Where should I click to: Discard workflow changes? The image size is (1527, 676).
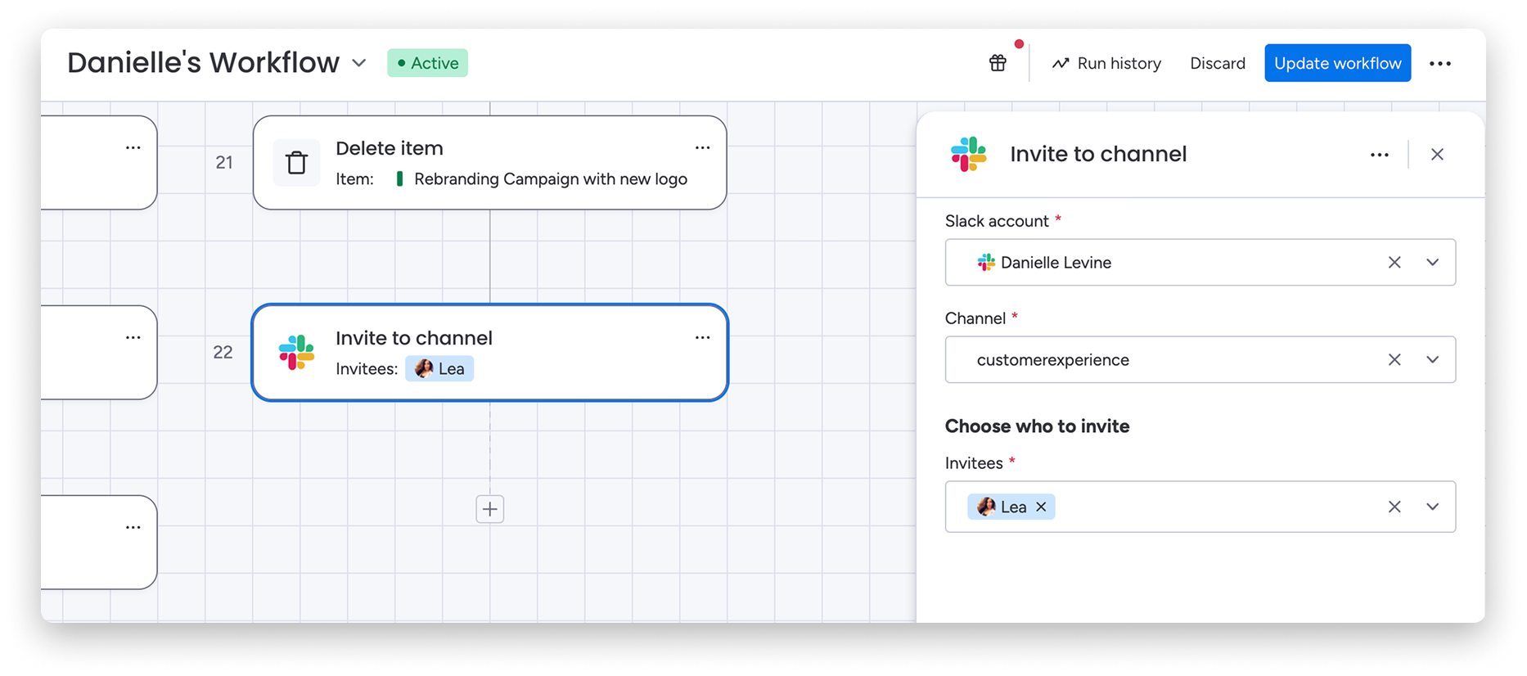1217,63
